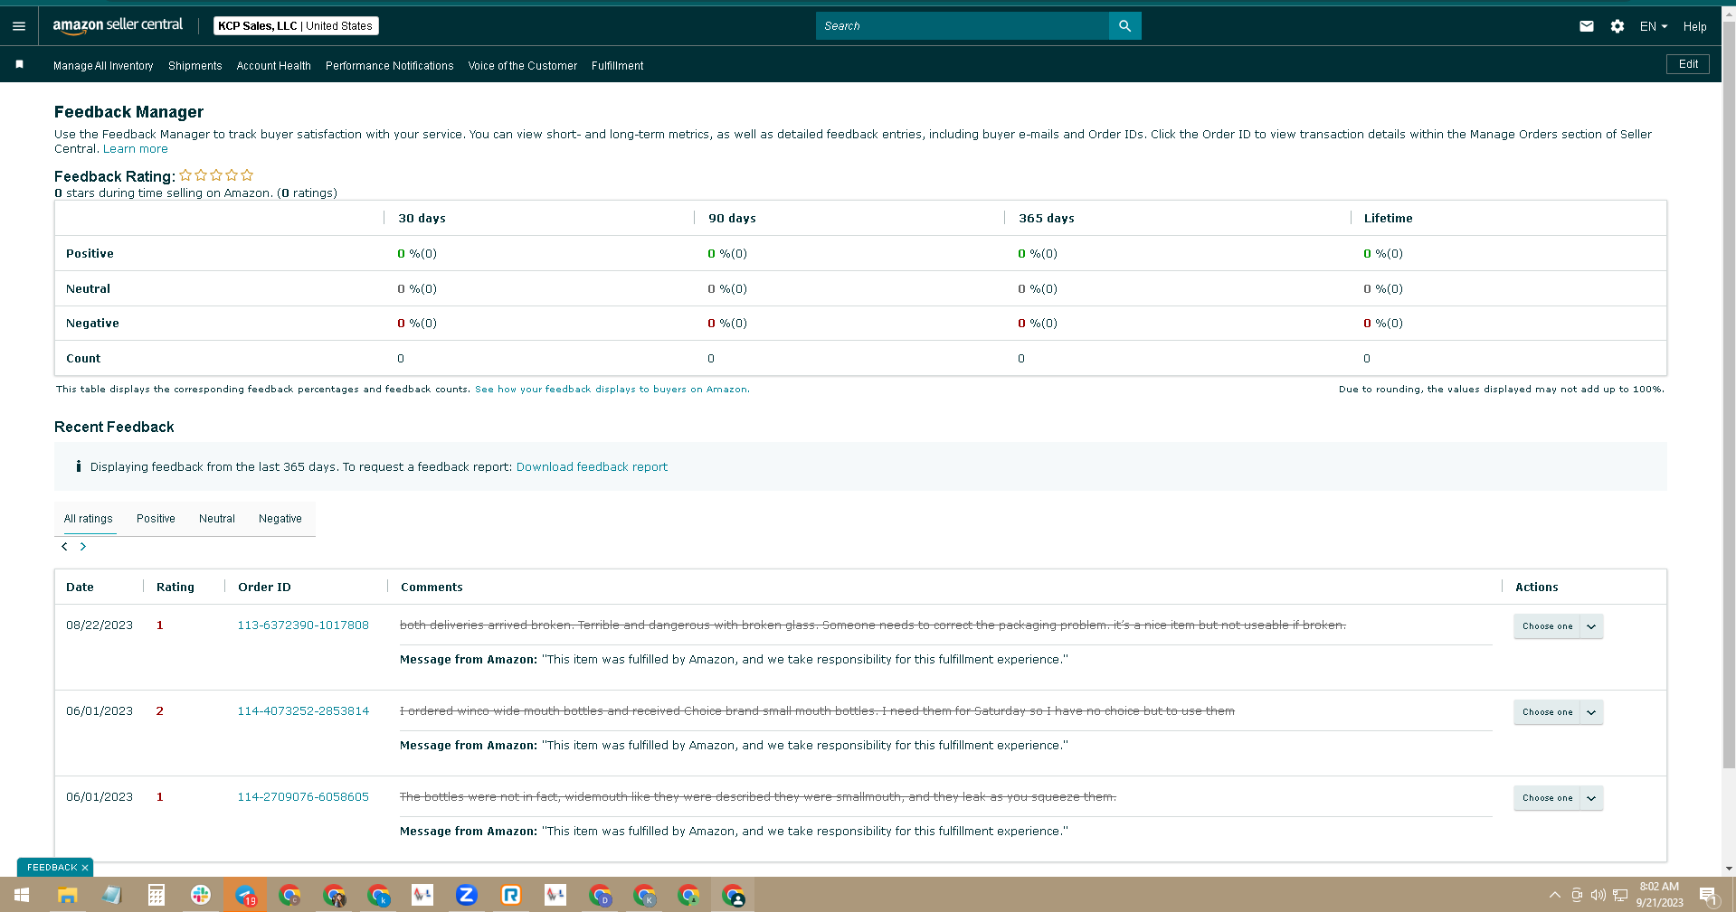Switch to the Negative feedback tab
This screenshot has width=1736, height=912.
pos(280,519)
